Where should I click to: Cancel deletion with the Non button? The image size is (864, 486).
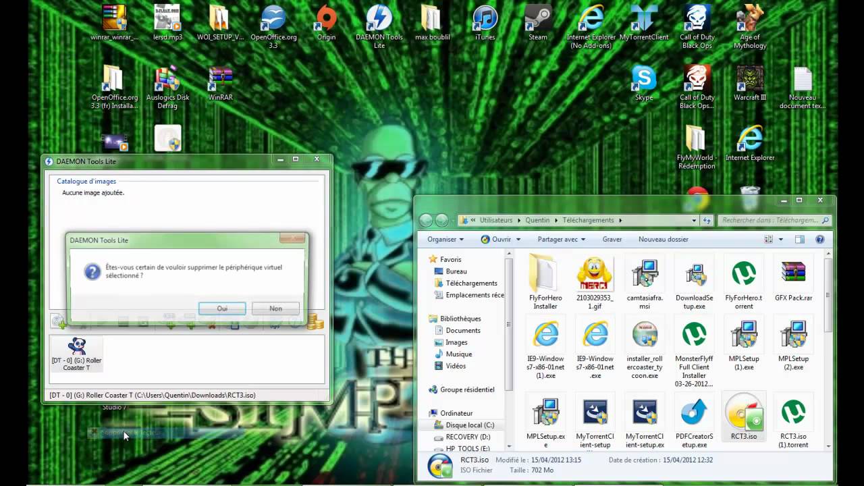(x=275, y=308)
